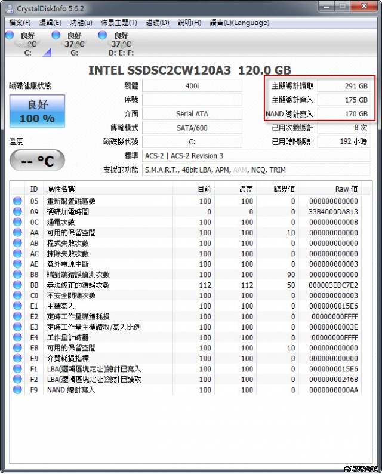Click status orb of row 0C 通電次數
Viewport: 382px width, 474px height.
tap(17, 222)
